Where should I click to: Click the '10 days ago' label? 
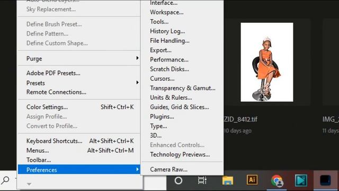pyautogui.click(x=238, y=131)
